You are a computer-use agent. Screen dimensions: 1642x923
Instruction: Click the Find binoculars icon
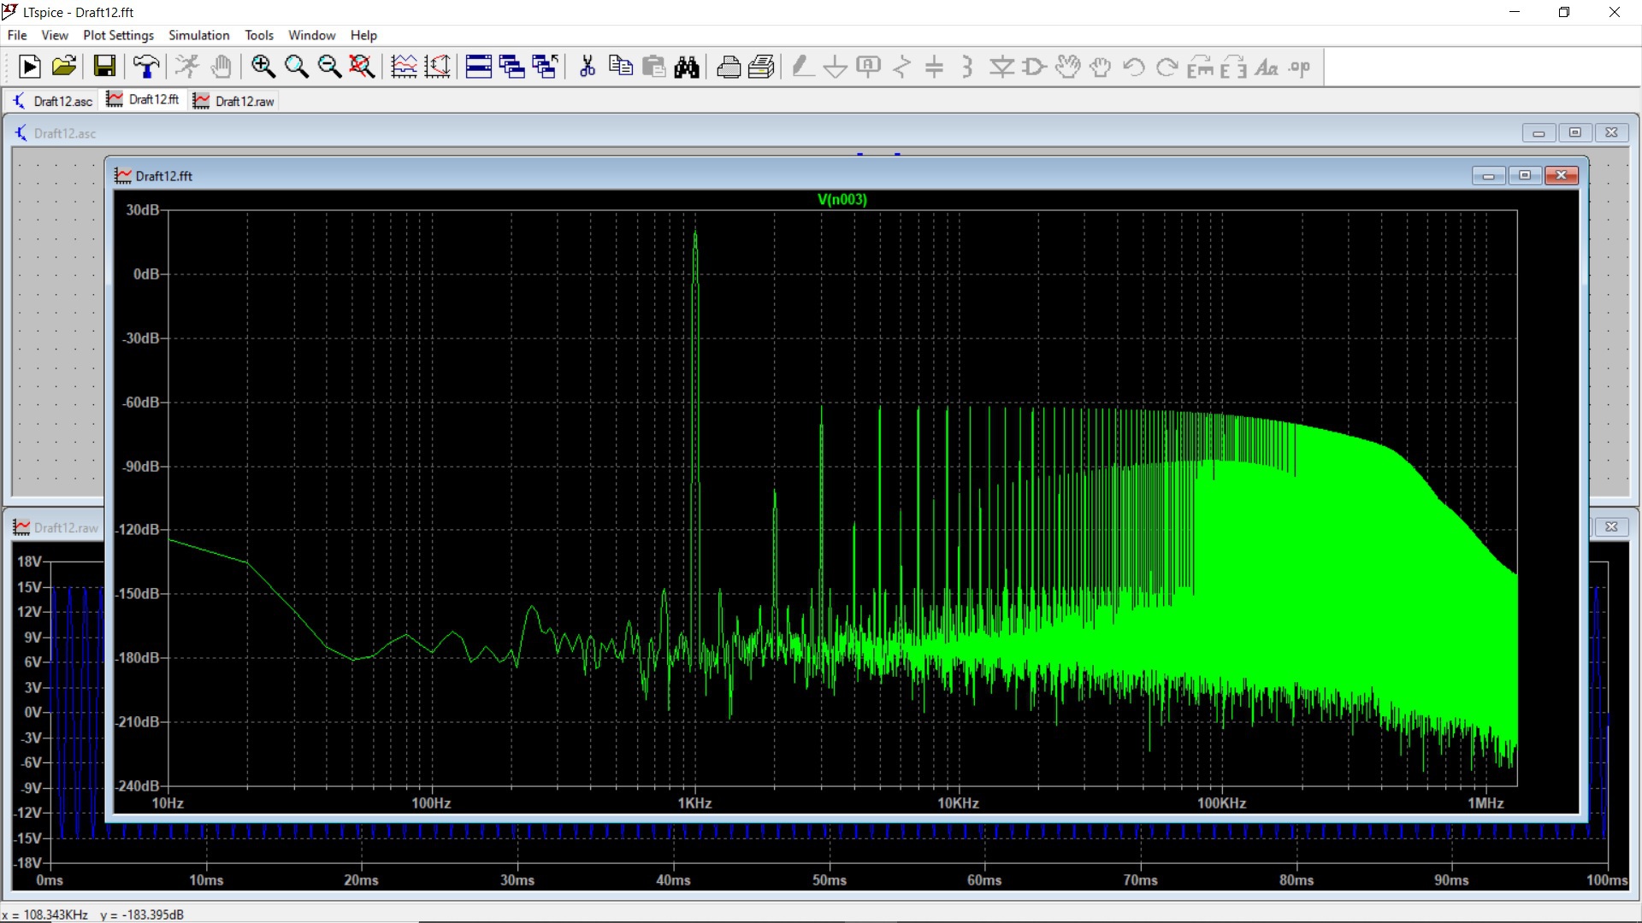pos(687,67)
